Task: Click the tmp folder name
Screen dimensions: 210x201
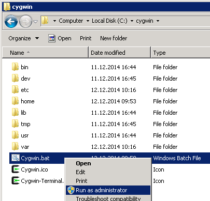Action: [x=25, y=124]
